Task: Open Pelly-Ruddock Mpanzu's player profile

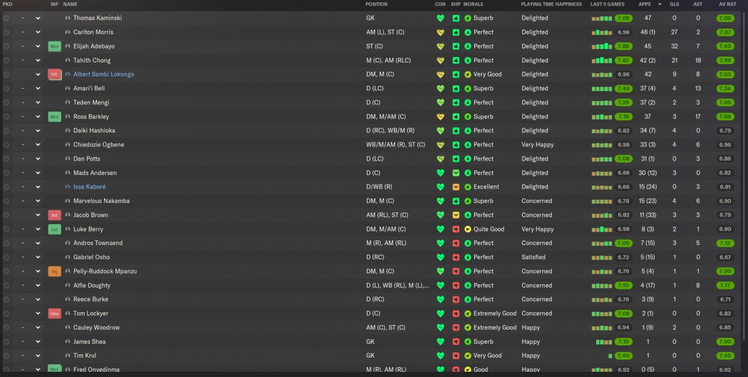Action: point(105,271)
